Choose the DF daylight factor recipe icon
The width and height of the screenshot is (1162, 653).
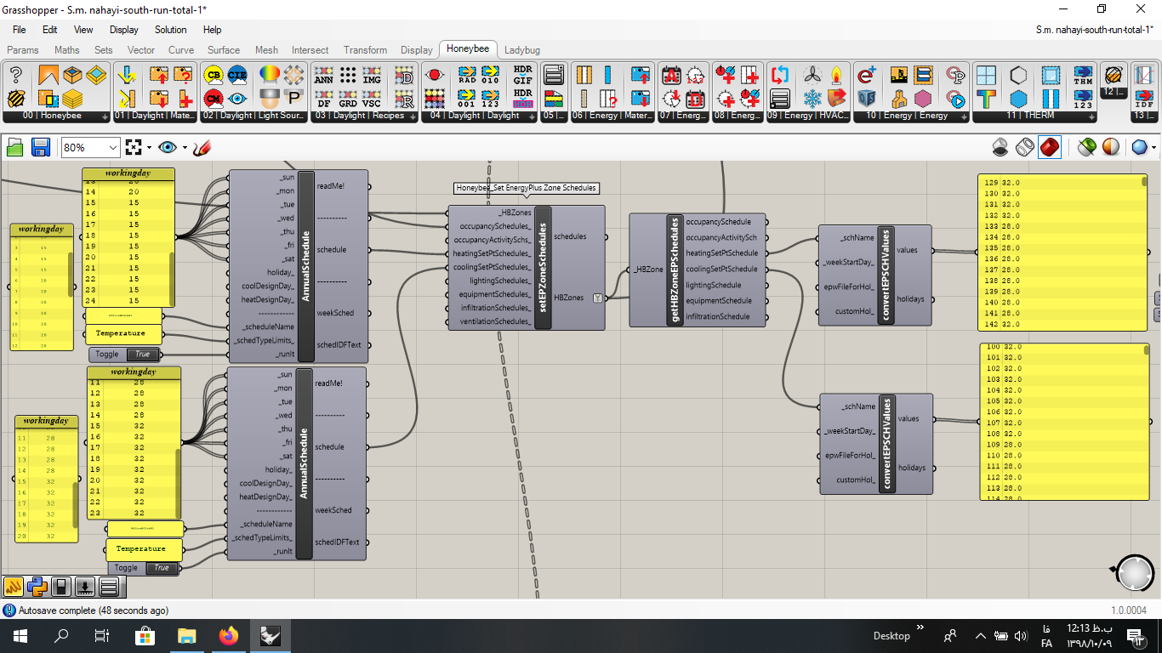324,97
